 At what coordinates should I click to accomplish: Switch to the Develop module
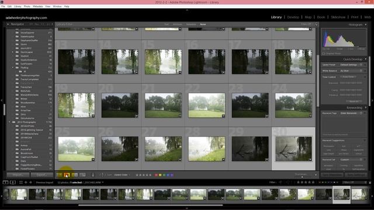pyautogui.click(x=293, y=17)
